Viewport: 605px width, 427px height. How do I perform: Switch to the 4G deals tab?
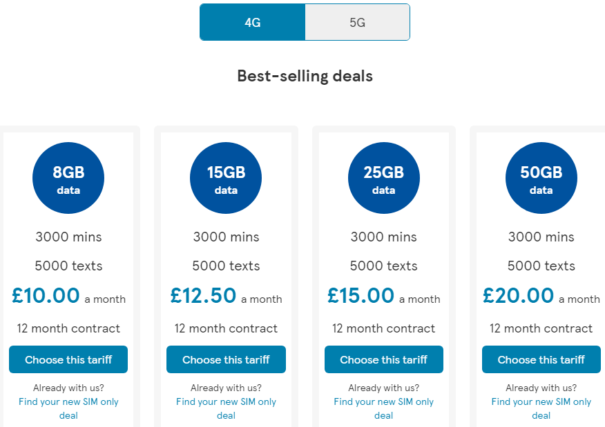253,22
